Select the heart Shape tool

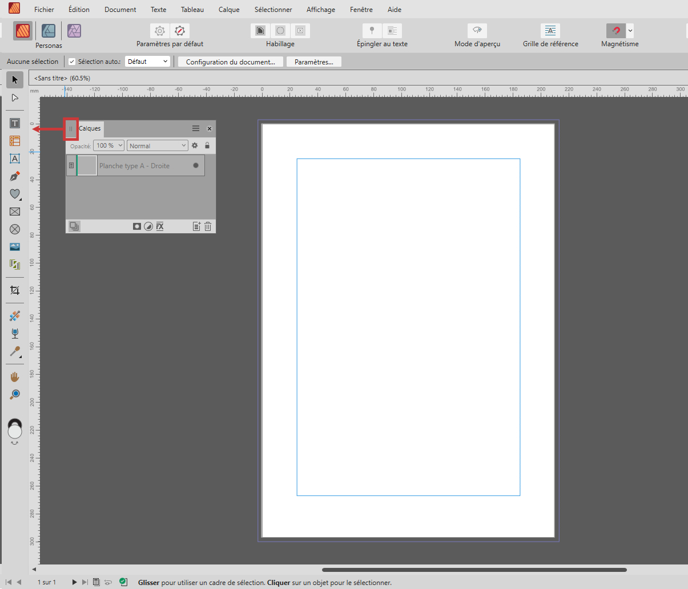(15, 194)
